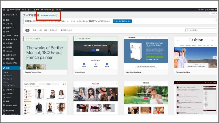
Task: Focus the テーマを検索 search field
Action: (201, 30)
